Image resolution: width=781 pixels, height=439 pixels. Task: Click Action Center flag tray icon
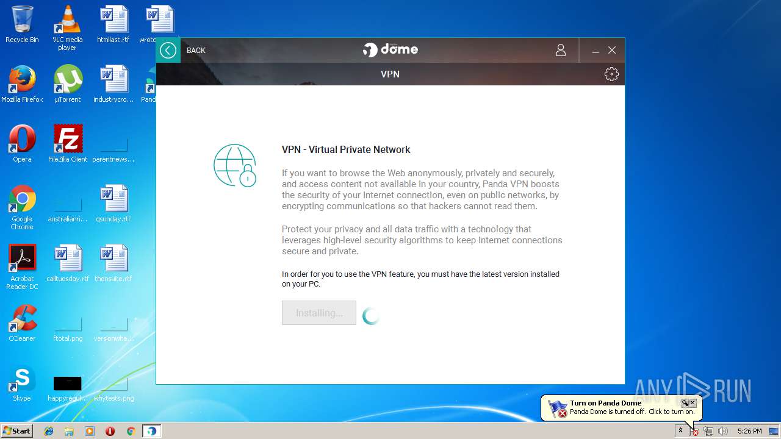(694, 431)
